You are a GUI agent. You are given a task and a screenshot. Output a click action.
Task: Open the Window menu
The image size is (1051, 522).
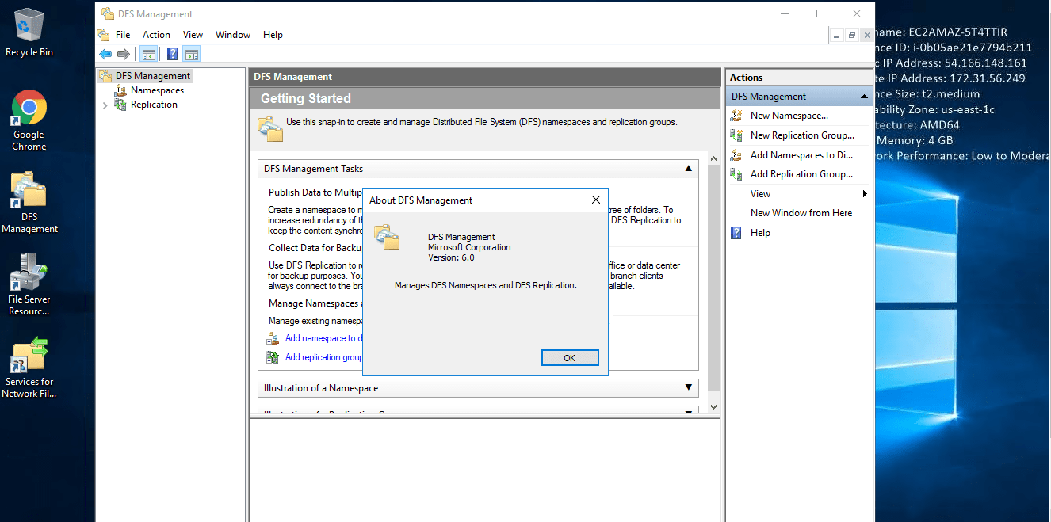[x=233, y=35]
